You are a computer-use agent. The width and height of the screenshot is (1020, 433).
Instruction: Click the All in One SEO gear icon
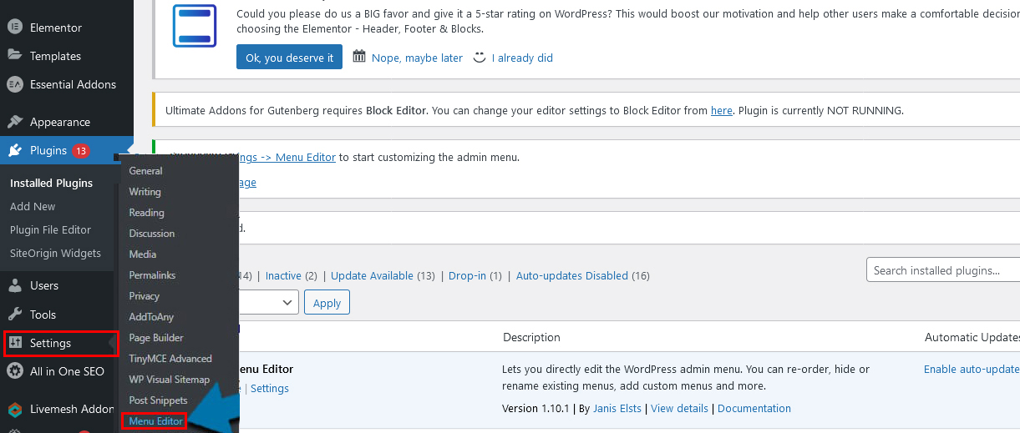click(14, 371)
